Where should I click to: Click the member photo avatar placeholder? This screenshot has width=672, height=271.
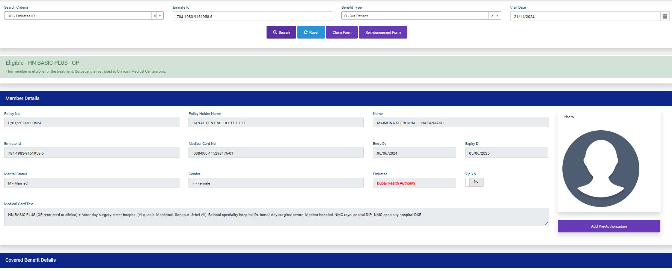600,168
